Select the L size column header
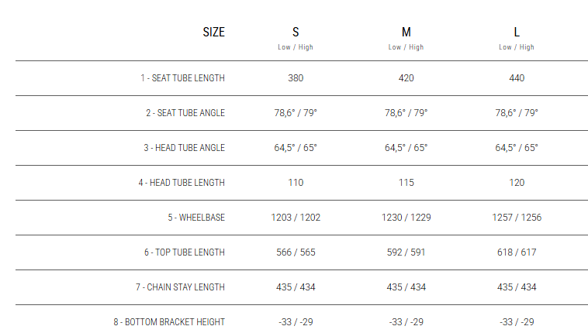The image size is (588, 333). 517,33
